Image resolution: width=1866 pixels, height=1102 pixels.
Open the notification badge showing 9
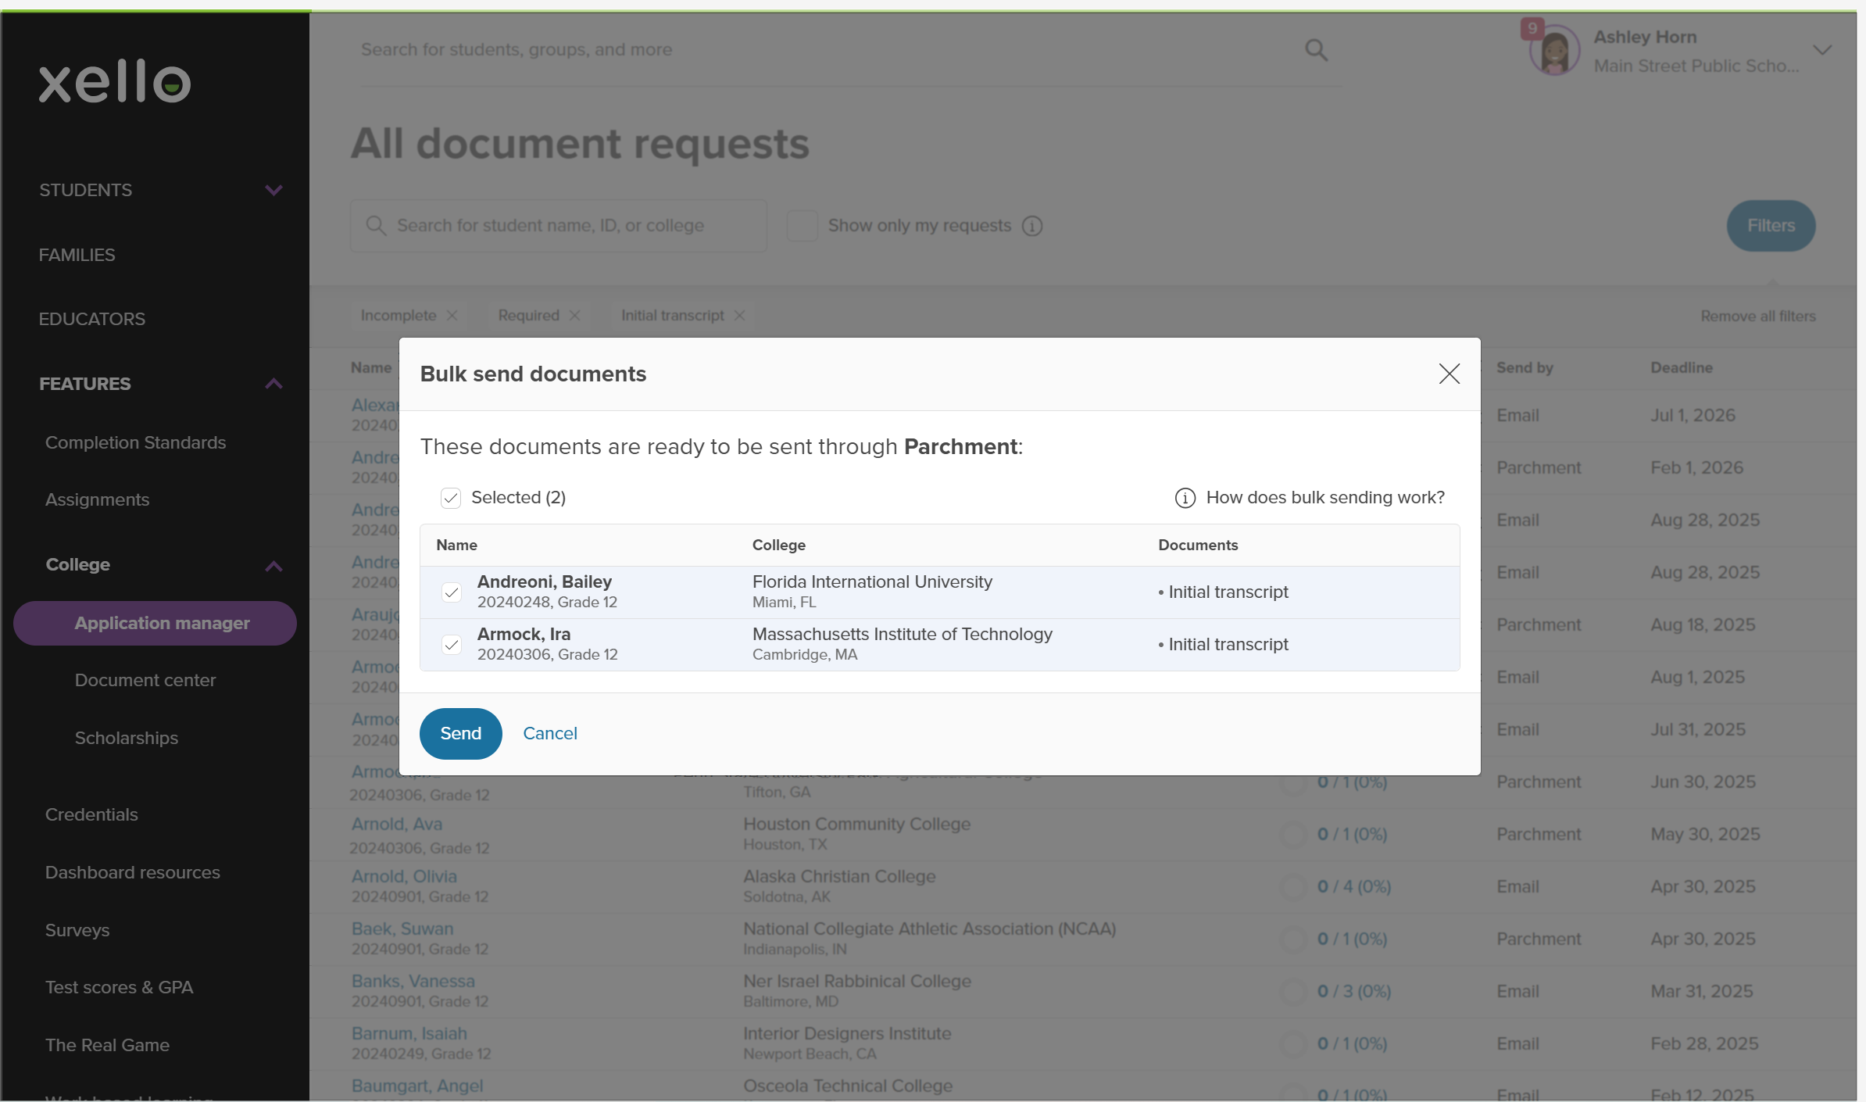point(1532,29)
